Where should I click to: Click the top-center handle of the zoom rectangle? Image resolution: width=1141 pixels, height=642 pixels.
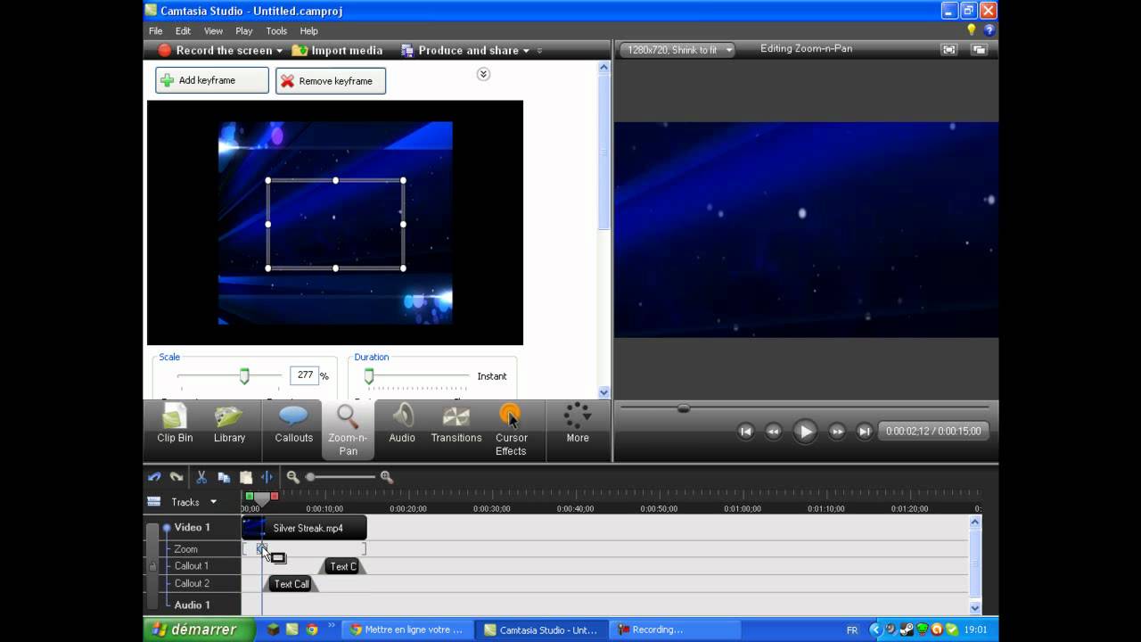coord(335,180)
